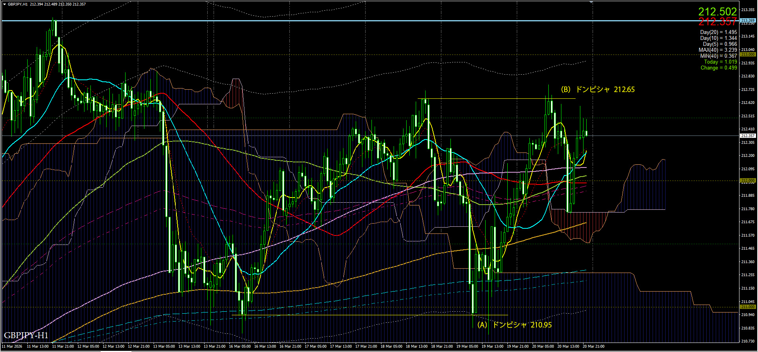Image resolution: width=758 pixels, height=352 pixels.
Task: Click the green Change = 0.499 readout
Action: coord(719,68)
